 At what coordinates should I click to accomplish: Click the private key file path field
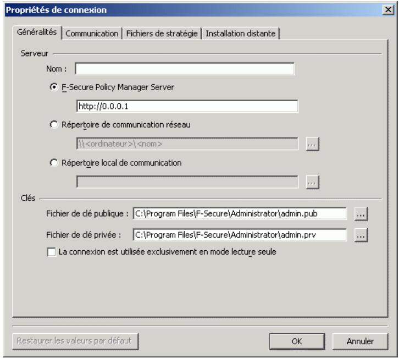(240, 235)
